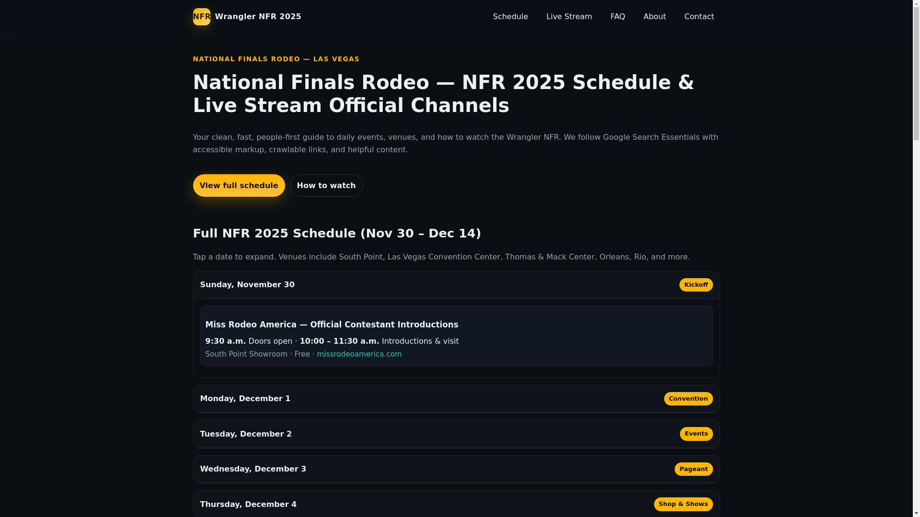Click the Events badge
This screenshot has width=920, height=517.
click(x=696, y=434)
